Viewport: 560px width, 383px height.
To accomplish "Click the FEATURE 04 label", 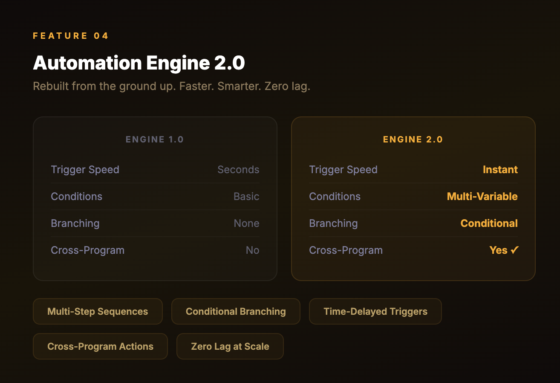I will pyautogui.click(x=71, y=36).
